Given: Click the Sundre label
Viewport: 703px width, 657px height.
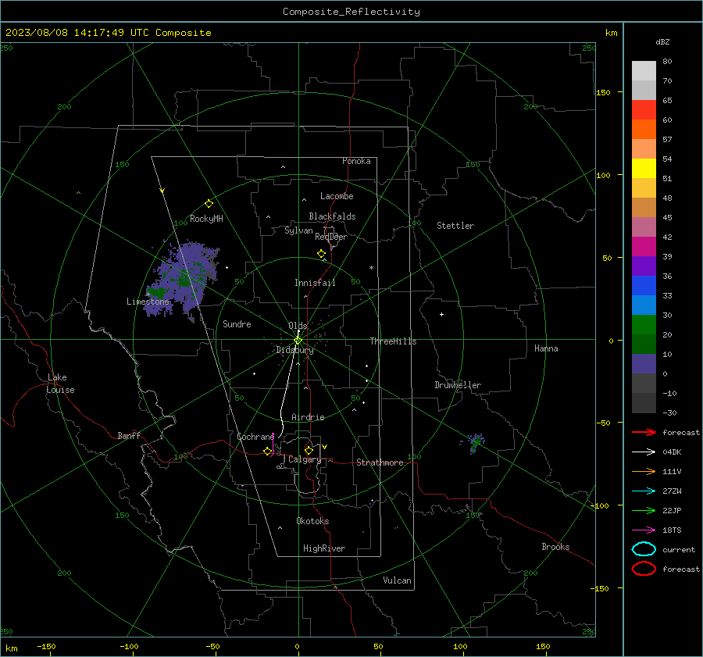Looking at the screenshot, I should click(x=237, y=324).
